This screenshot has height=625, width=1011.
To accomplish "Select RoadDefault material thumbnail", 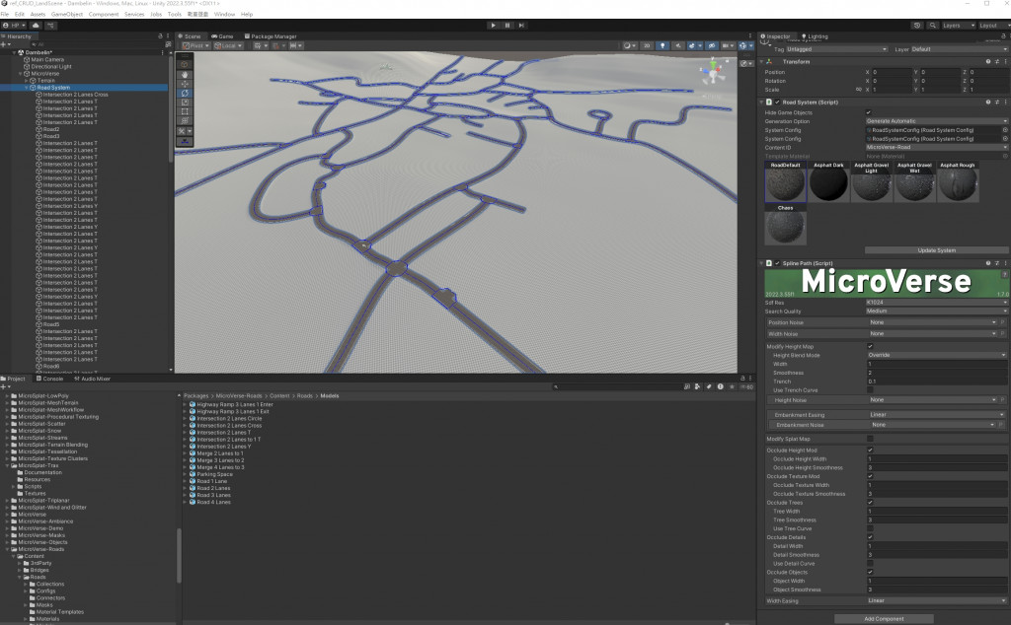I will [x=785, y=182].
